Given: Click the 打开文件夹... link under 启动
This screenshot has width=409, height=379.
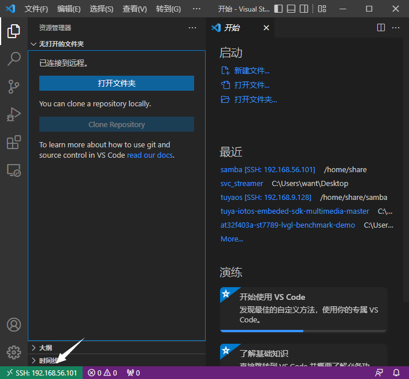Looking at the screenshot, I should click(255, 99).
